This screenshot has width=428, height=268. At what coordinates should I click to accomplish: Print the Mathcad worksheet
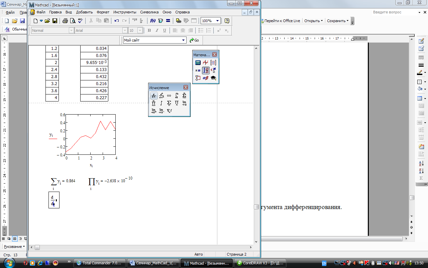65,21
